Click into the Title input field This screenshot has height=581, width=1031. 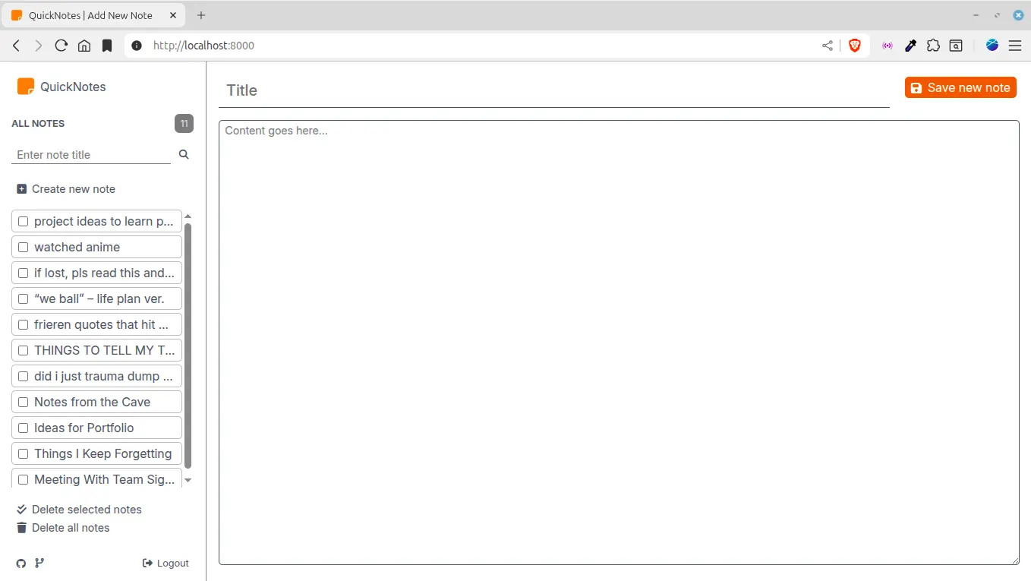pyautogui.click(x=531, y=90)
